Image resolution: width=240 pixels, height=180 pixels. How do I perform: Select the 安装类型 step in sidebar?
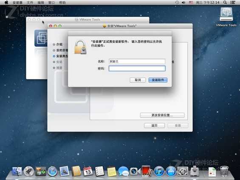(60, 56)
